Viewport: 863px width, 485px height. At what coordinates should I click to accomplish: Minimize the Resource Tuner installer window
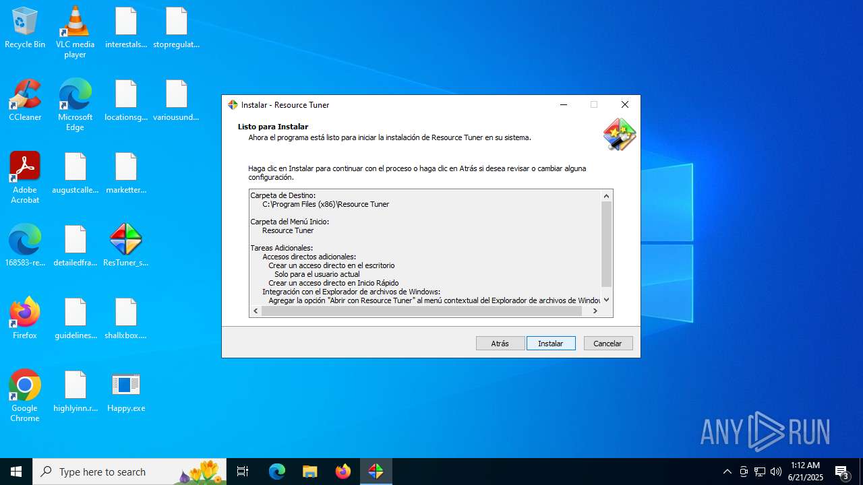click(564, 104)
